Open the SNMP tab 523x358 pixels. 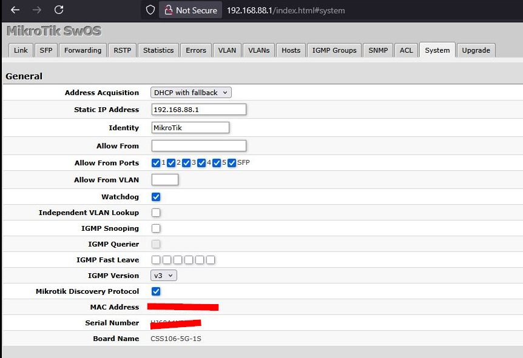pos(378,50)
